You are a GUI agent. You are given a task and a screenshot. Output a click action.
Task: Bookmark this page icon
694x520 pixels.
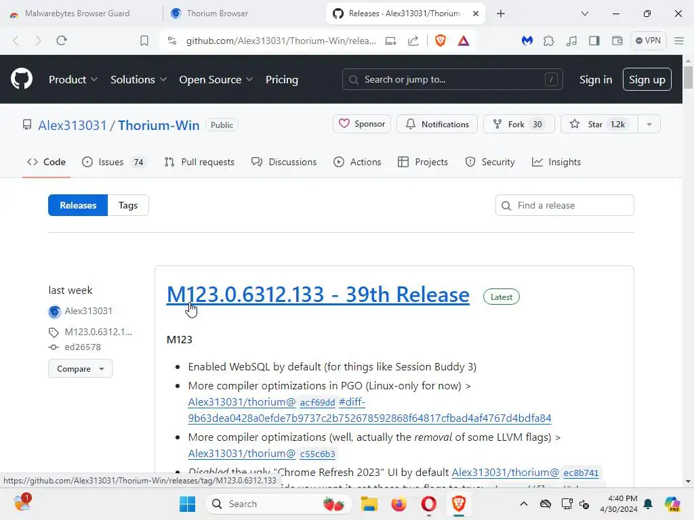click(x=144, y=41)
